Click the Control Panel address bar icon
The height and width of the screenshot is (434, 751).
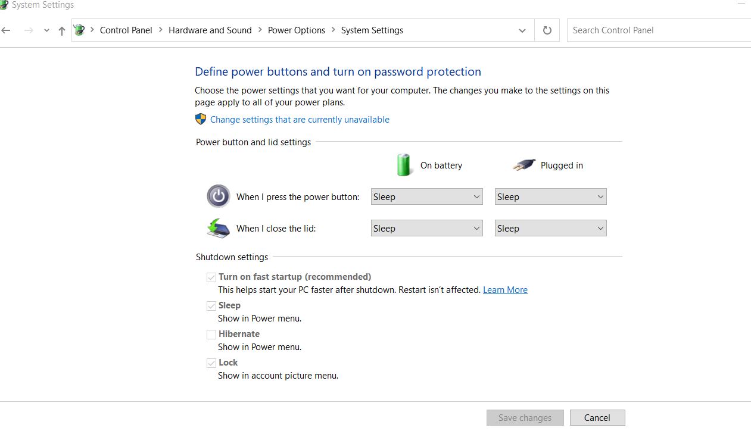pyautogui.click(x=79, y=30)
